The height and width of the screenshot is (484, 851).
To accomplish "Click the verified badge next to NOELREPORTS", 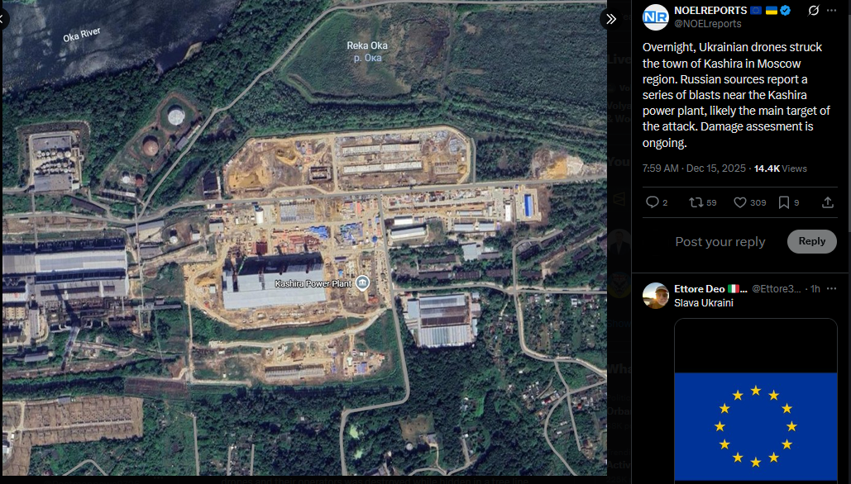I will 786,10.
